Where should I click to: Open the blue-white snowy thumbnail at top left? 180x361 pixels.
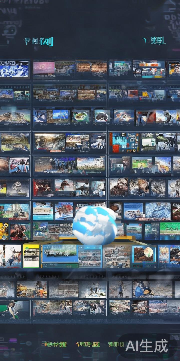tap(14, 69)
